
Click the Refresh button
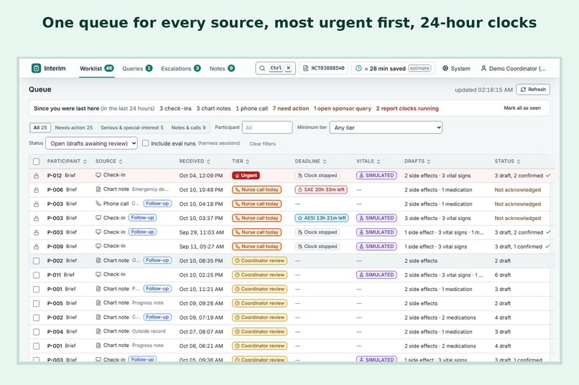[x=533, y=90]
